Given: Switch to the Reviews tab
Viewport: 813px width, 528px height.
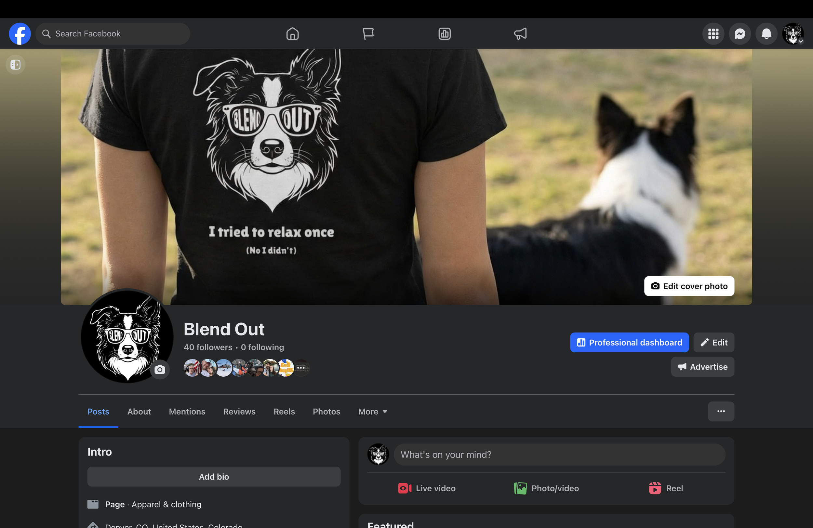Looking at the screenshot, I should pyautogui.click(x=239, y=412).
